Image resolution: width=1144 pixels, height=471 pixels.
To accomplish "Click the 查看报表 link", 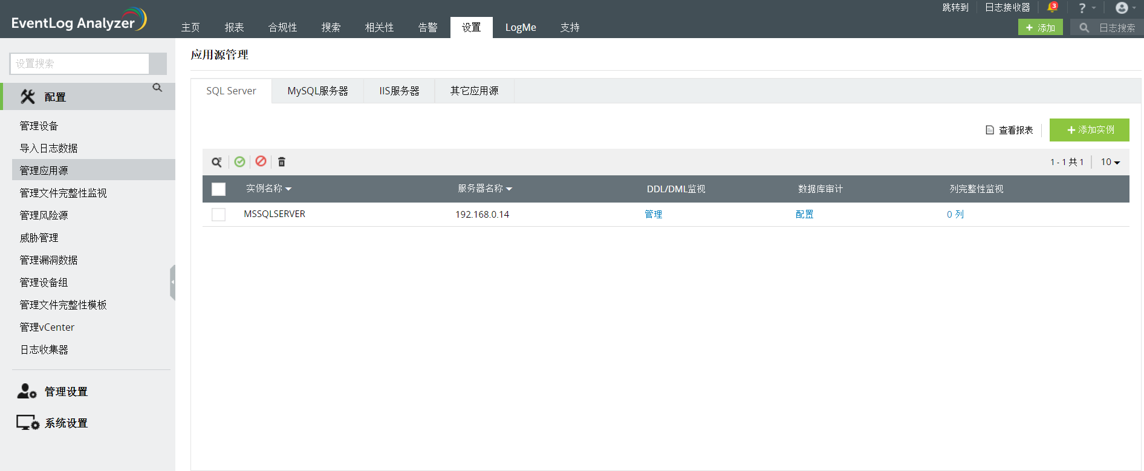I will tap(1010, 130).
